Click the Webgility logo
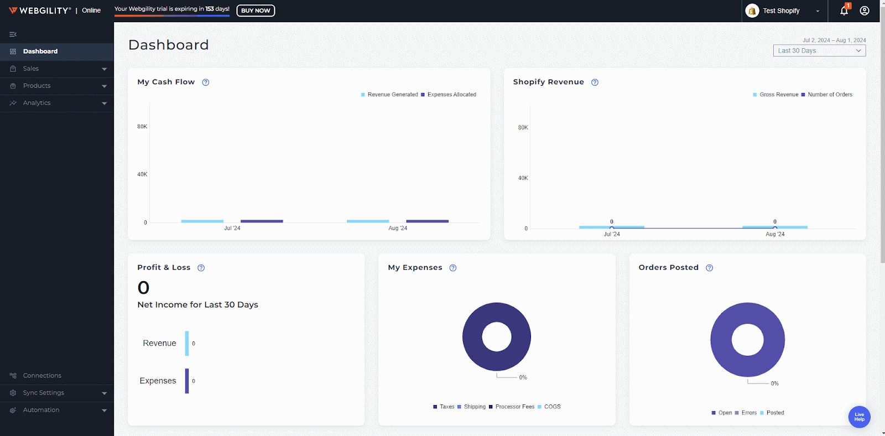The height and width of the screenshot is (436, 885). tap(40, 11)
